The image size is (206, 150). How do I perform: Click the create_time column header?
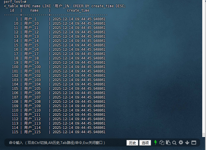tap(78, 10)
